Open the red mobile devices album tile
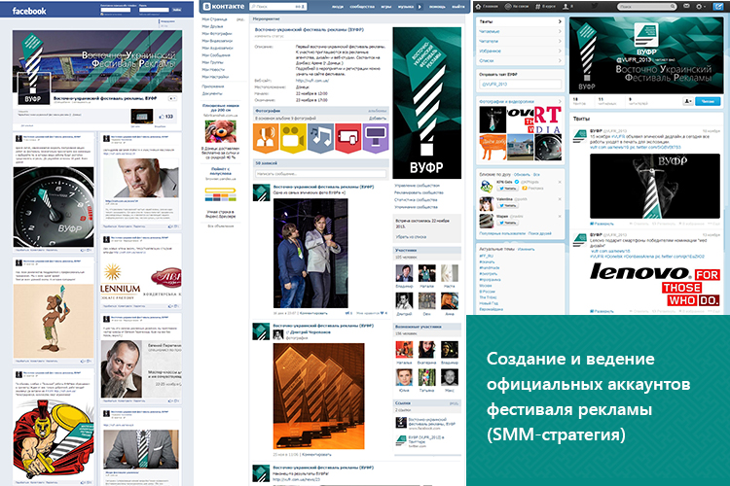Viewport: 730px width, 486px height. [347, 138]
